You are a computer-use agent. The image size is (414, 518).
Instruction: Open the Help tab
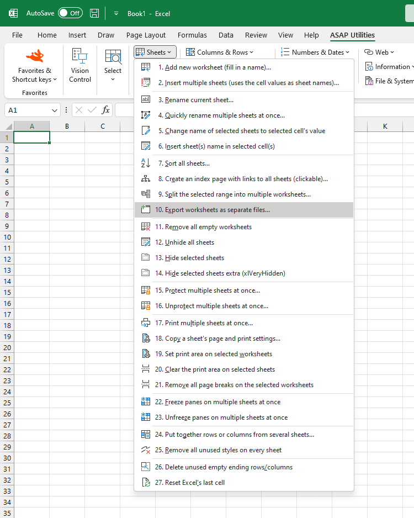click(x=311, y=35)
